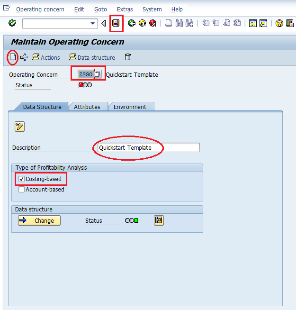Image resolution: width=296 pixels, height=310 pixels.
Task: Click the Create blank page icon
Action: (13, 57)
